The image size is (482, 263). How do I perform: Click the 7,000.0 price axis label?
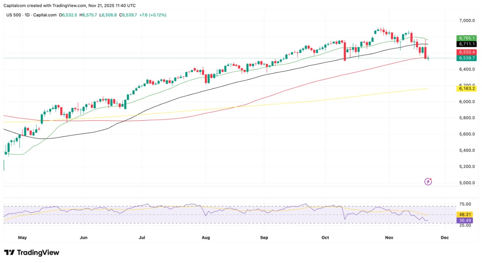tap(467, 21)
